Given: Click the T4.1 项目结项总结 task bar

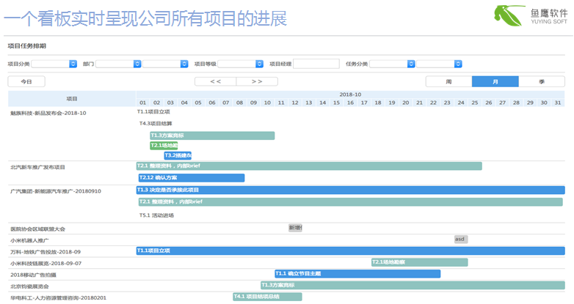Looking at the screenshot, I should pyautogui.click(x=267, y=297).
